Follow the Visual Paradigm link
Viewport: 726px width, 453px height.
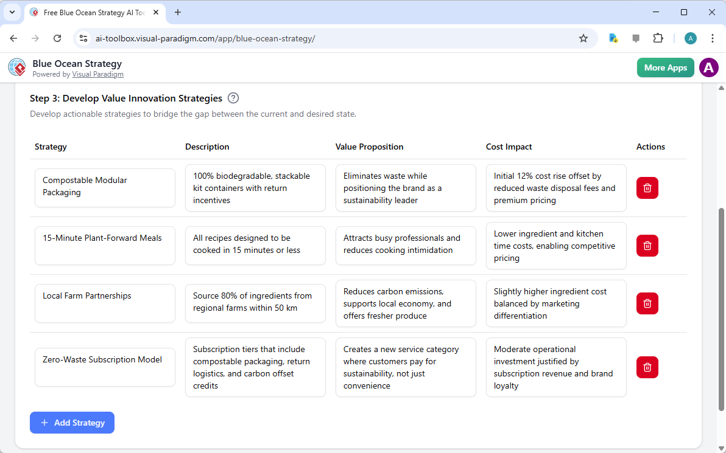(x=97, y=74)
